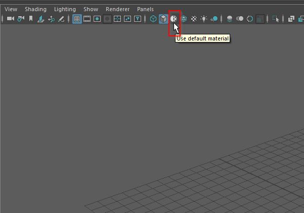Screen dimensions: 304x213
Task: Toggle the Safe Action overlay
Action: (x=127, y=19)
